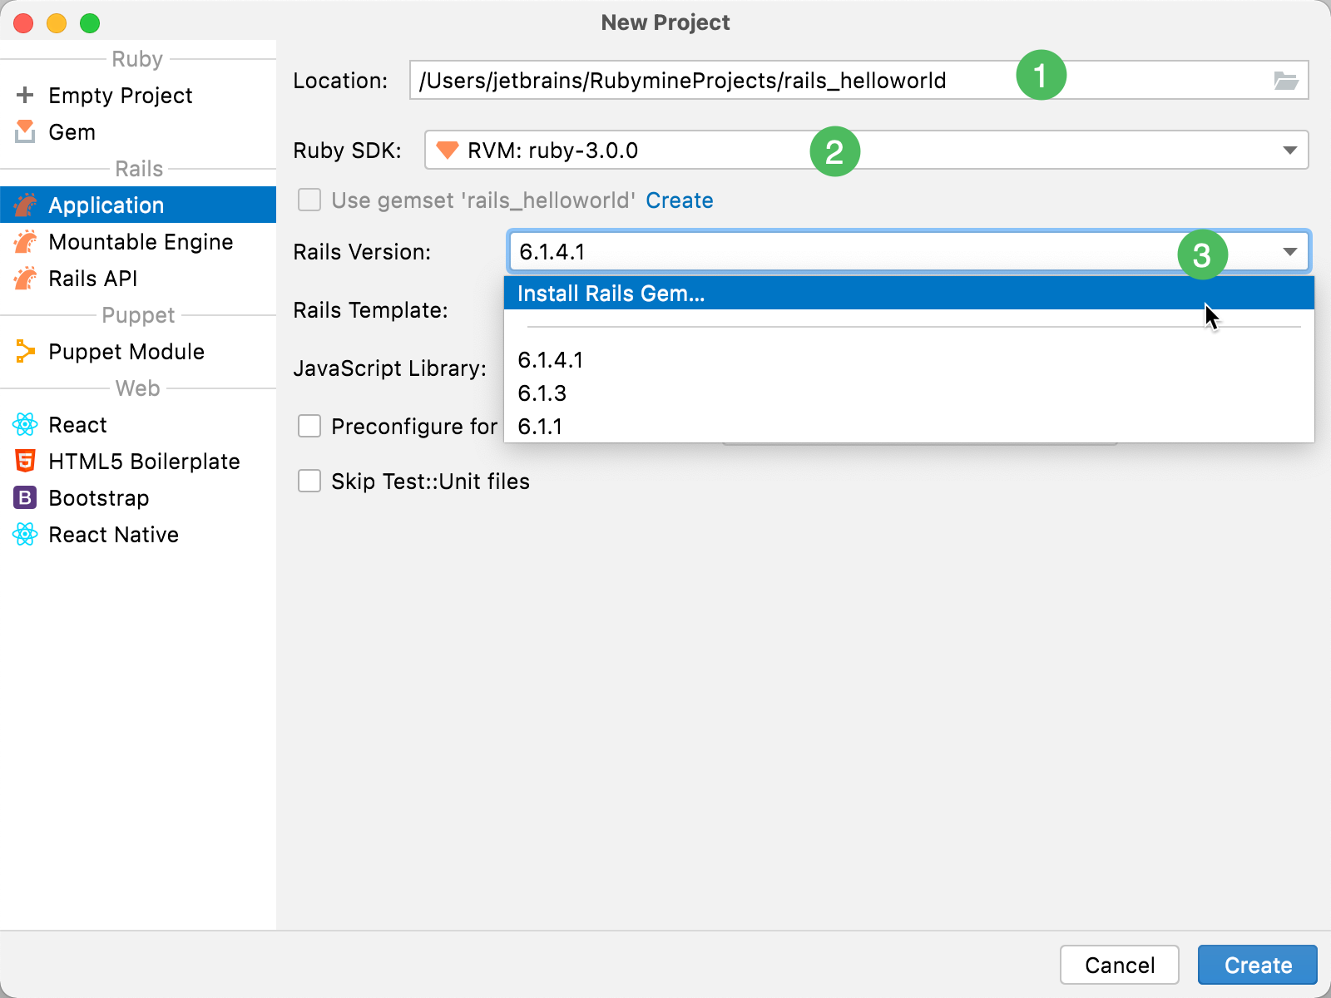This screenshot has width=1331, height=998.
Task: Click the ruby gem icon in SDK field
Action: click(x=448, y=151)
